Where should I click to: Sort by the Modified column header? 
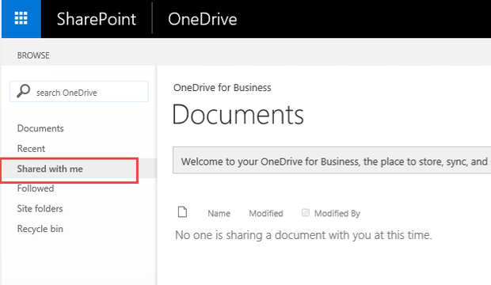tap(266, 213)
